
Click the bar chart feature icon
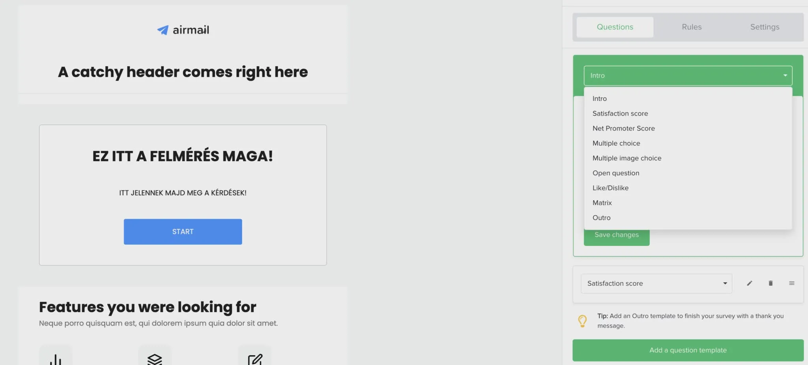coord(56,359)
